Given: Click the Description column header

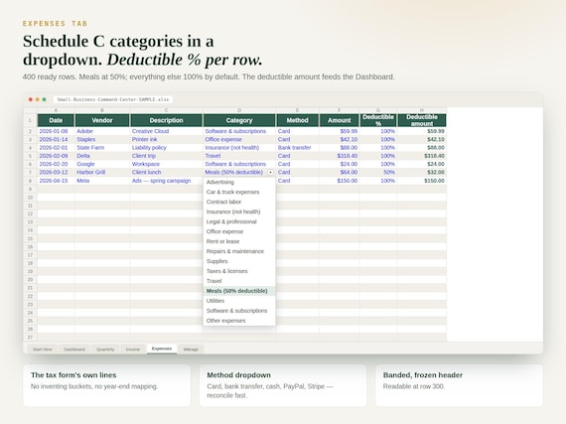Looking at the screenshot, I should (167, 120).
